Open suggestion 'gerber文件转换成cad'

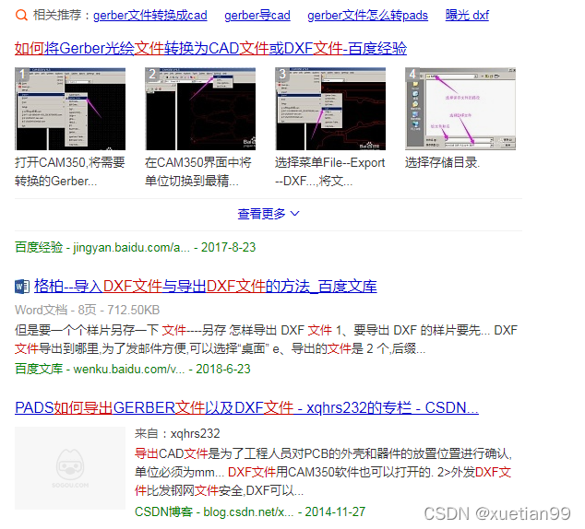pyautogui.click(x=150, y=16)
